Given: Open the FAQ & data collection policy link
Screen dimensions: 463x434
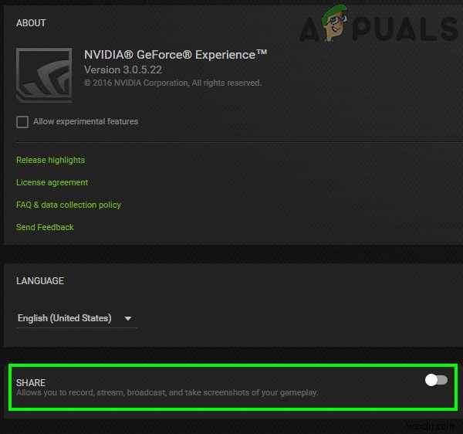Looking at the screenshot, I should coord(69,205).
